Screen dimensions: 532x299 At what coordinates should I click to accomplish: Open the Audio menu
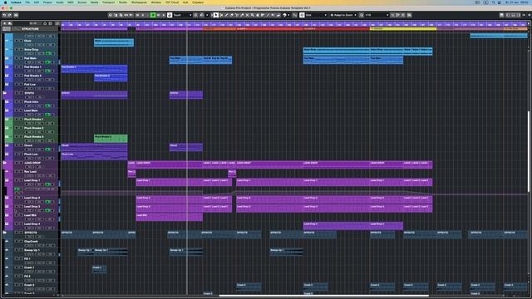click(60, 2)
